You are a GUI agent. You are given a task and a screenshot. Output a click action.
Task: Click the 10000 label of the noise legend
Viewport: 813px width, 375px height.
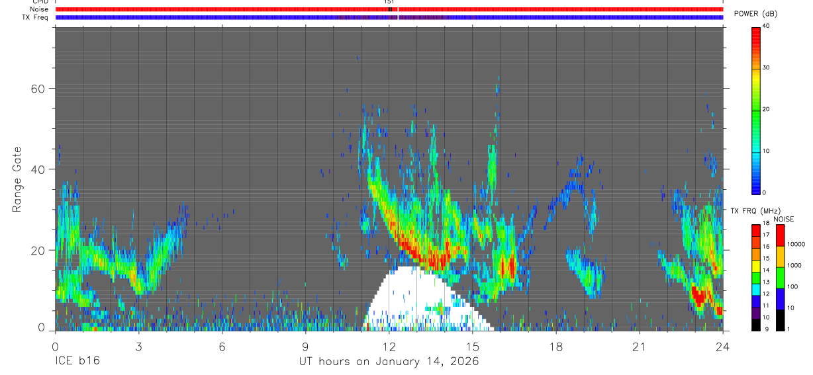pos(795,244)
